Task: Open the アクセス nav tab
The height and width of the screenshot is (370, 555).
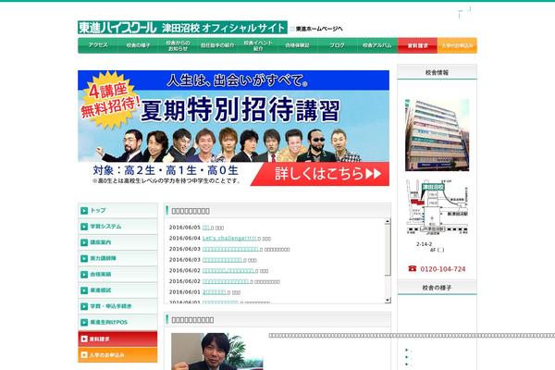Action: pyautogui.click(x=98, y=45)
